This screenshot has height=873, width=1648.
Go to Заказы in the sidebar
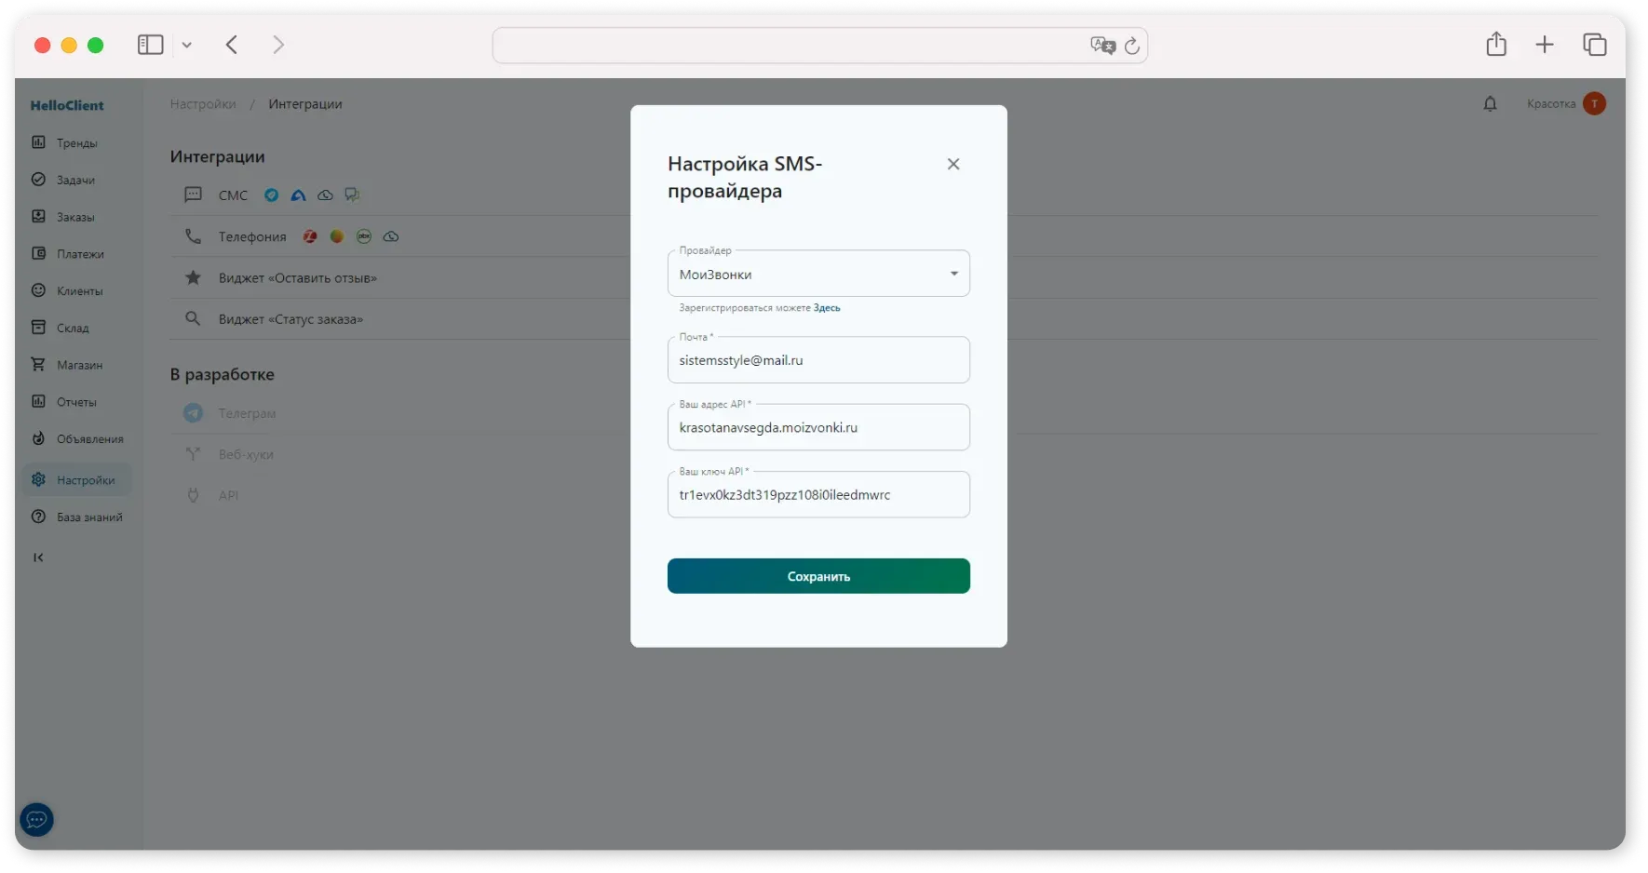(x=75, y=217)
